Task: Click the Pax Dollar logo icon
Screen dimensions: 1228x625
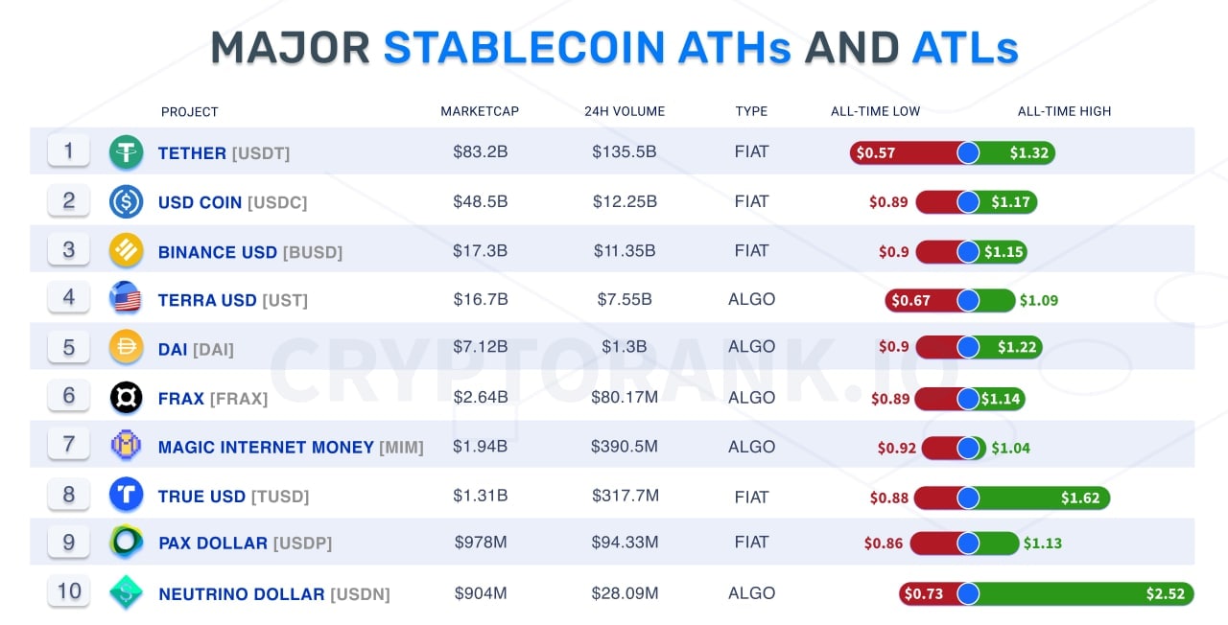Action: (126, 543)
